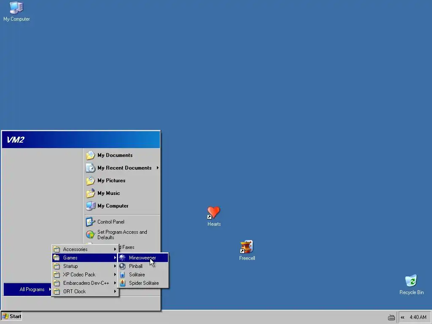Click the Accessories folder icon
Image resolution: width=432 pixels, height=324 pixels.
click(x=57, y=249)
